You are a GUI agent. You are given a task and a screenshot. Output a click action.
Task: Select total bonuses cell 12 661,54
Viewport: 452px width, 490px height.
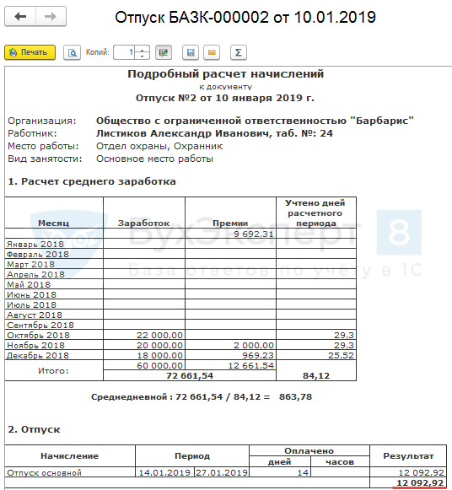coord(230,365)
